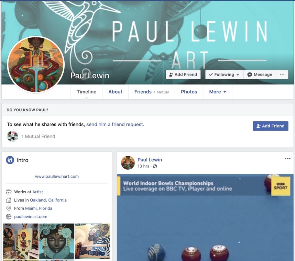
Task: Click the house icon beside Lives in
Action: [9, 200]
